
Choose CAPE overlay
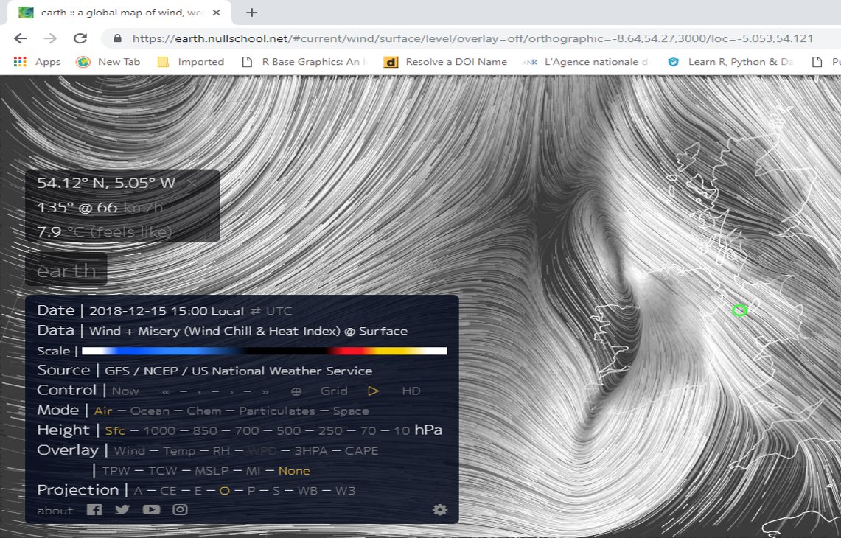(x=361, y=450)
